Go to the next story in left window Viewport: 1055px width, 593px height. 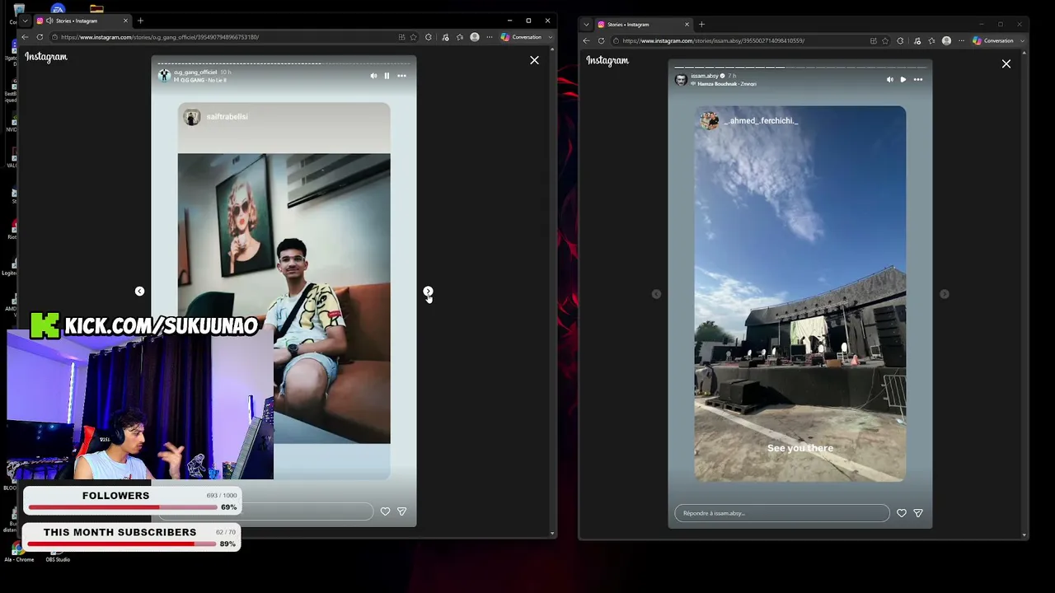pos(428,291)
